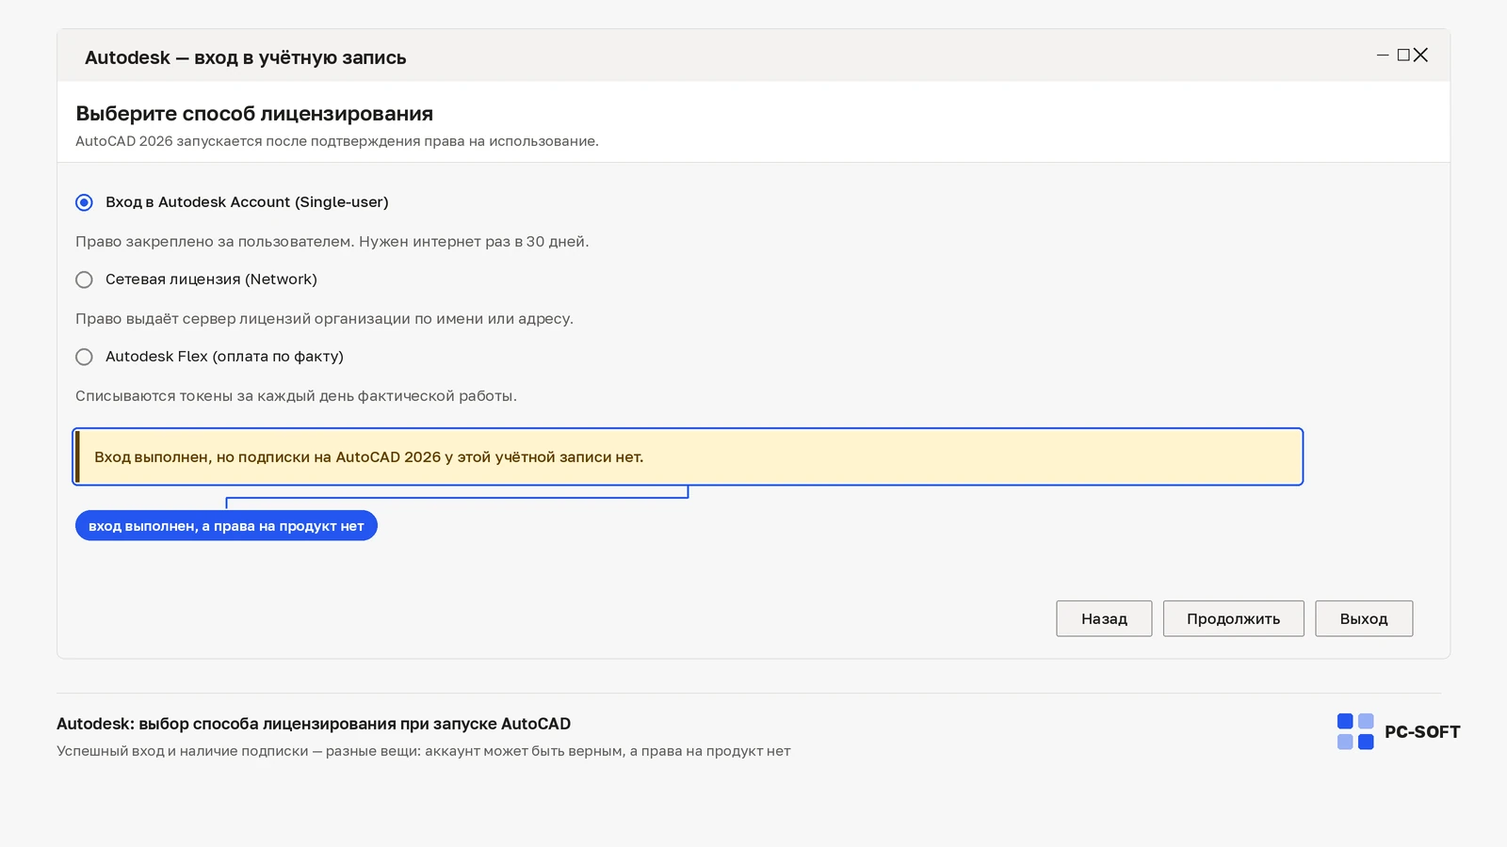The image size is (1507, 847).
Task: Click the window title "Autodesk — вход в учётную запись"
Action: (245, 57)
